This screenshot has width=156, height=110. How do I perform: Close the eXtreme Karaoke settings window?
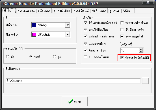coord(148,2)
